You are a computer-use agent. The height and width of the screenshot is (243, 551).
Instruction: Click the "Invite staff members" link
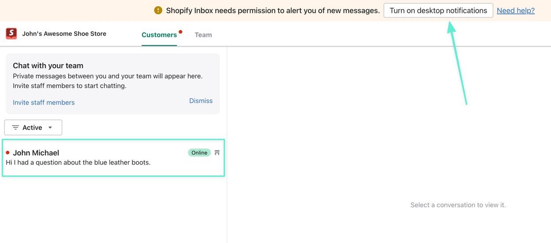pos(44,102)
